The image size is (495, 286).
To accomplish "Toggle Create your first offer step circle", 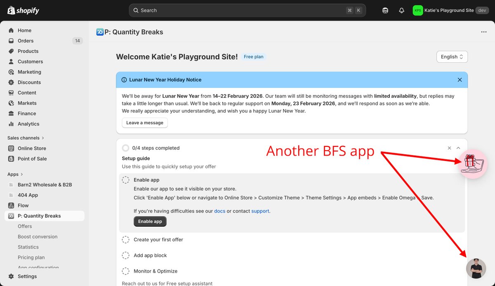I will pyautogui.click(x=126, y=240).
